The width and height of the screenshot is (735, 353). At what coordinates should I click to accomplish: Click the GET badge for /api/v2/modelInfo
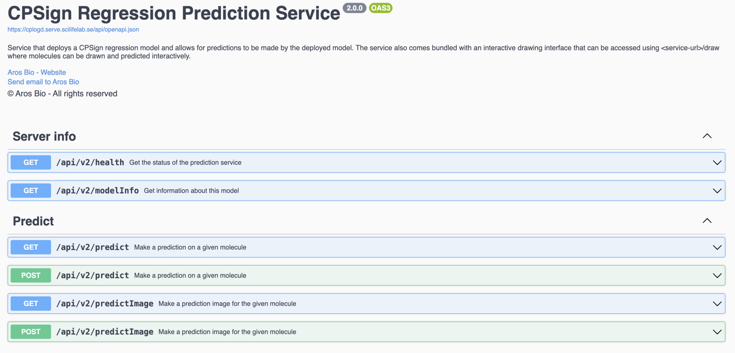tap(31, 190)
